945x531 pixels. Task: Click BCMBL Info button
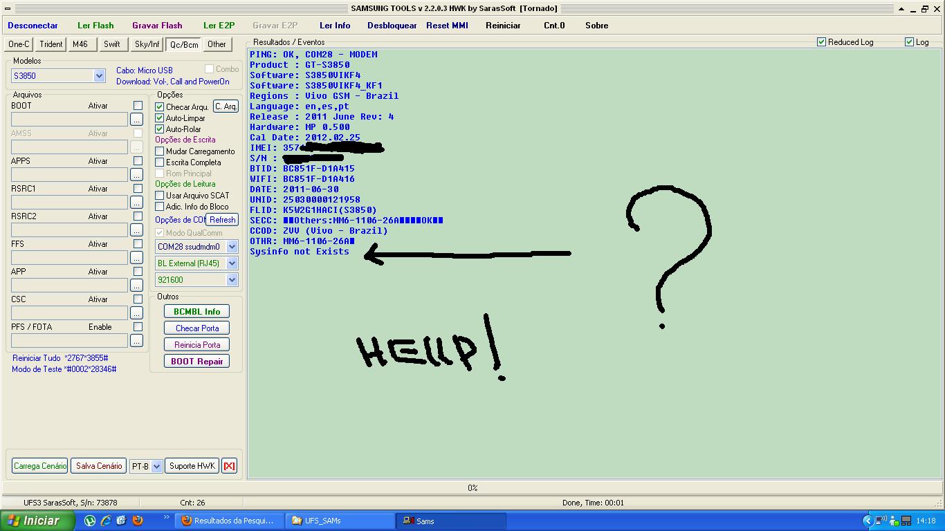pyautogui.click(x=196, y=312)
